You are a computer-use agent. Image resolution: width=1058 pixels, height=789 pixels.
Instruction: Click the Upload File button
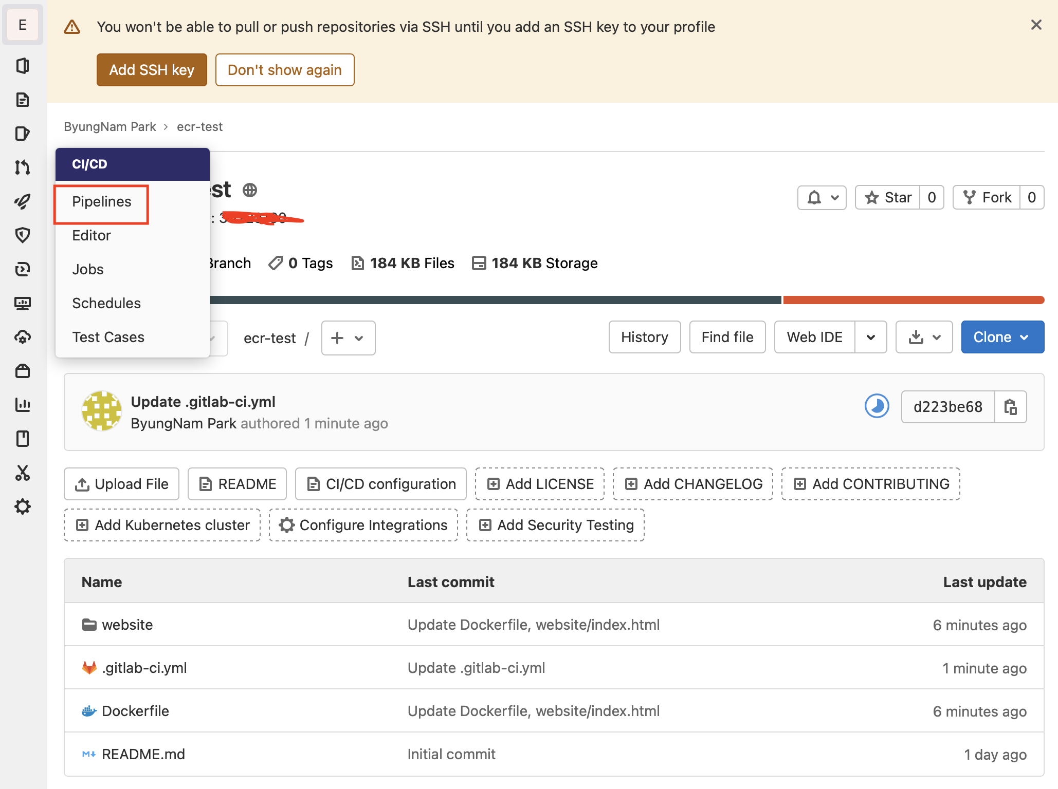(122, 484)
